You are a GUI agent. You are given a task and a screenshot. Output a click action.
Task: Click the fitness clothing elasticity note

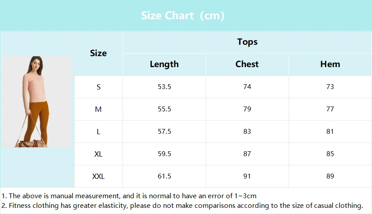point(182,206)
